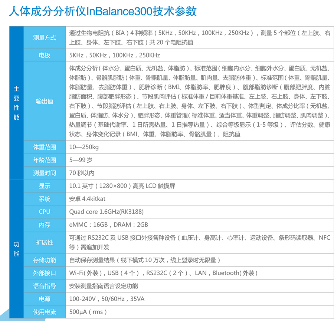Click the 体重范围 row label
The image size is (334, 321).
coord(45,147)
